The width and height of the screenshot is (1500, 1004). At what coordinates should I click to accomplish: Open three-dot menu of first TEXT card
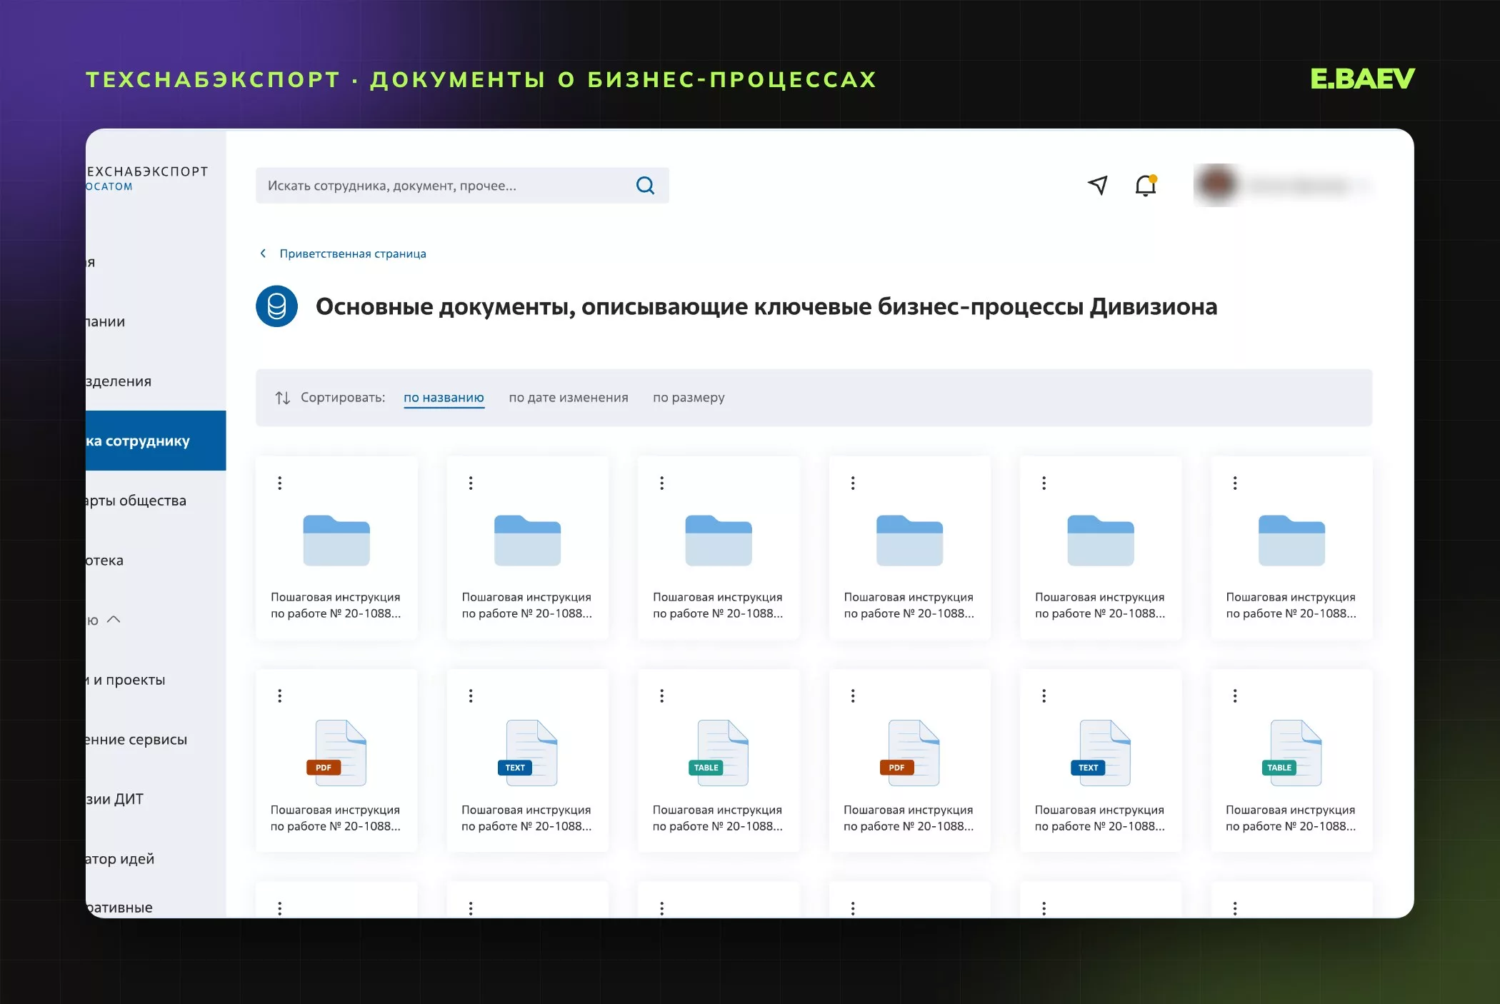[471, 696]
